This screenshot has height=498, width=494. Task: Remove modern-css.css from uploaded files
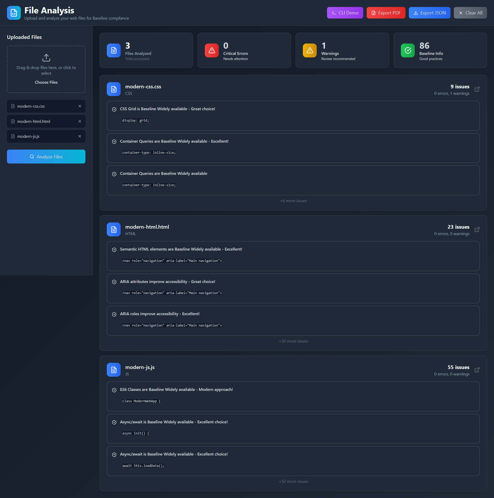(80, 106)
